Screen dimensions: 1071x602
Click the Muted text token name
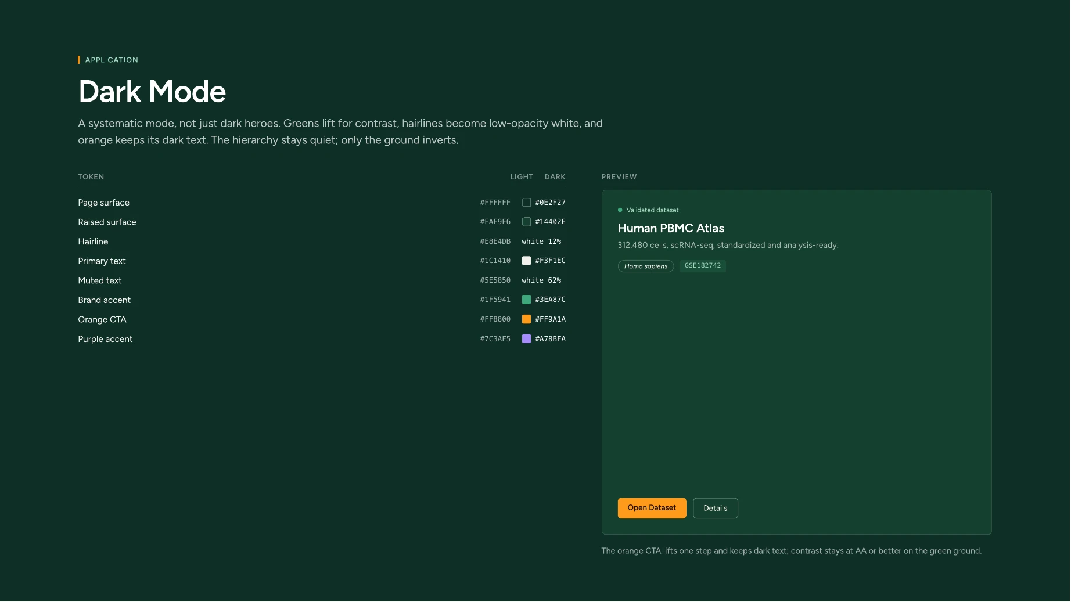[x=100, y=280]
